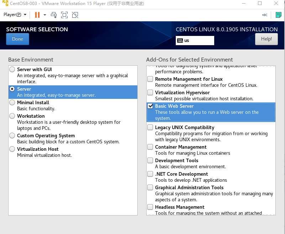Screen dimensions: 285x234
Task: Check .NET Core Development add-on
Action: pyautogui.click(x=150, y=174)
